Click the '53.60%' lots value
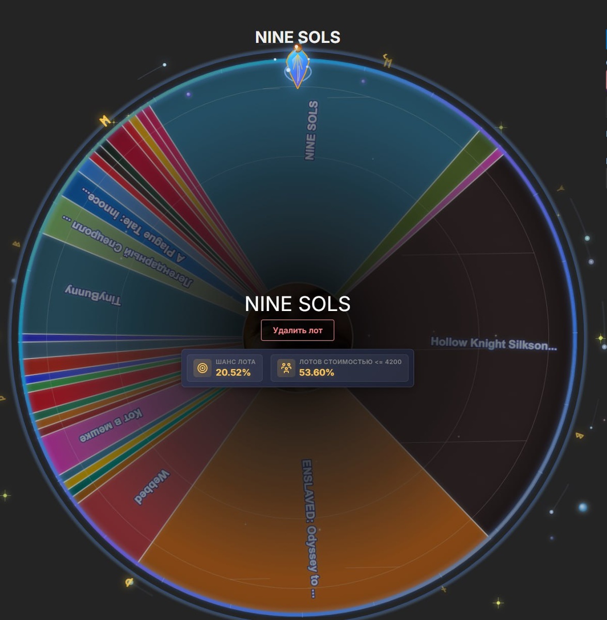 [317, 373]
